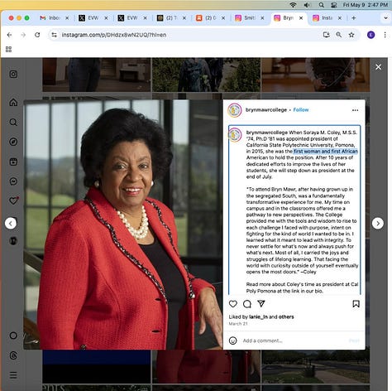
Task: Open comment bubble icon on post
Action: [247, 304]
